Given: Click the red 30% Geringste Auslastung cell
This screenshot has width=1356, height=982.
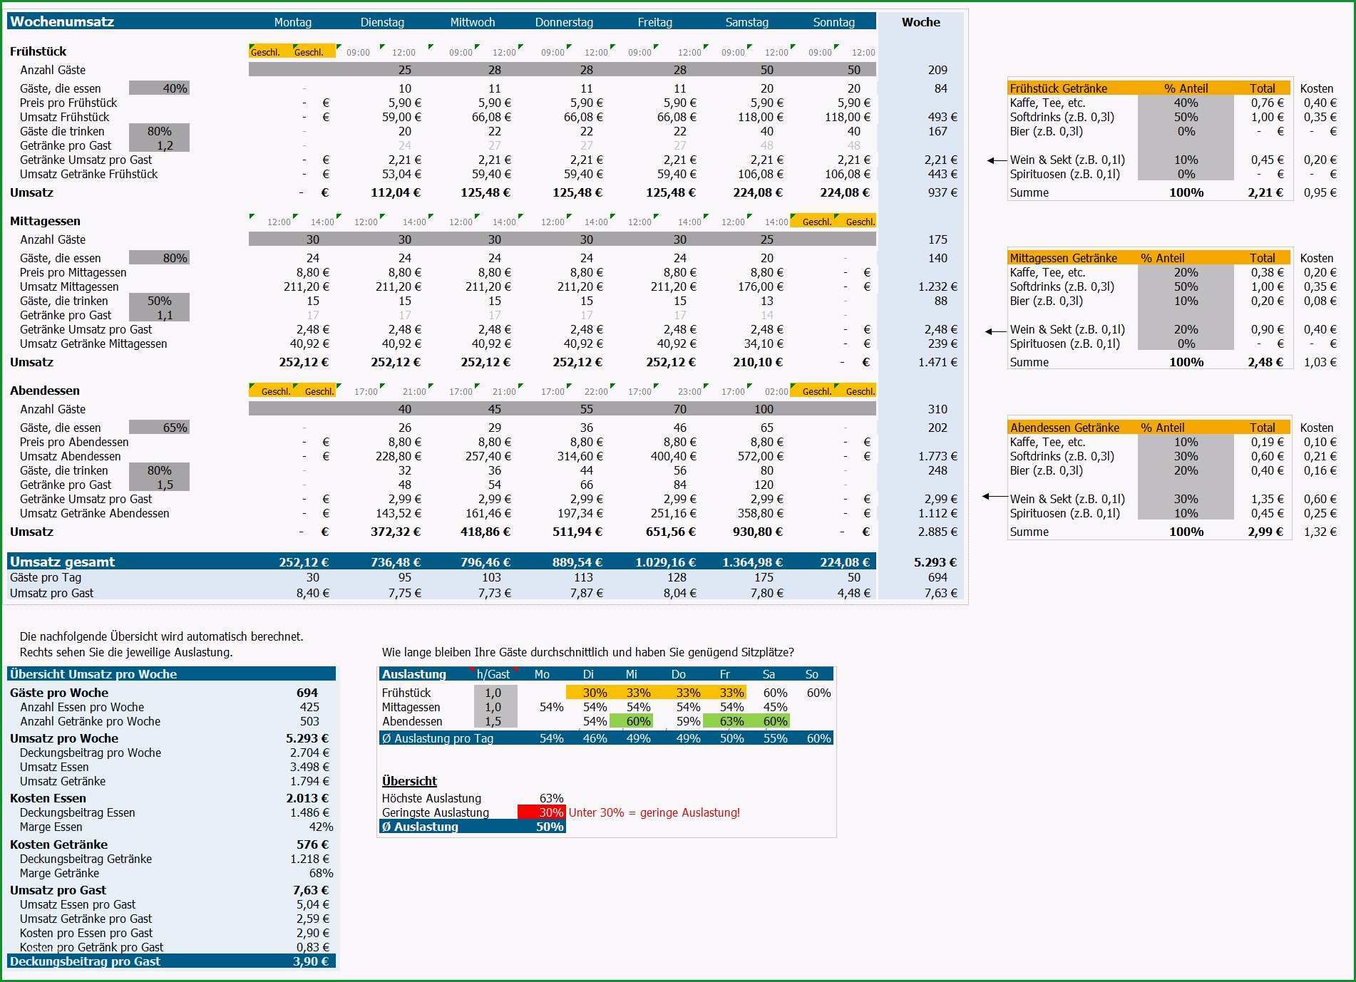Looking at the screenshot, I should [x=542, y=812].
